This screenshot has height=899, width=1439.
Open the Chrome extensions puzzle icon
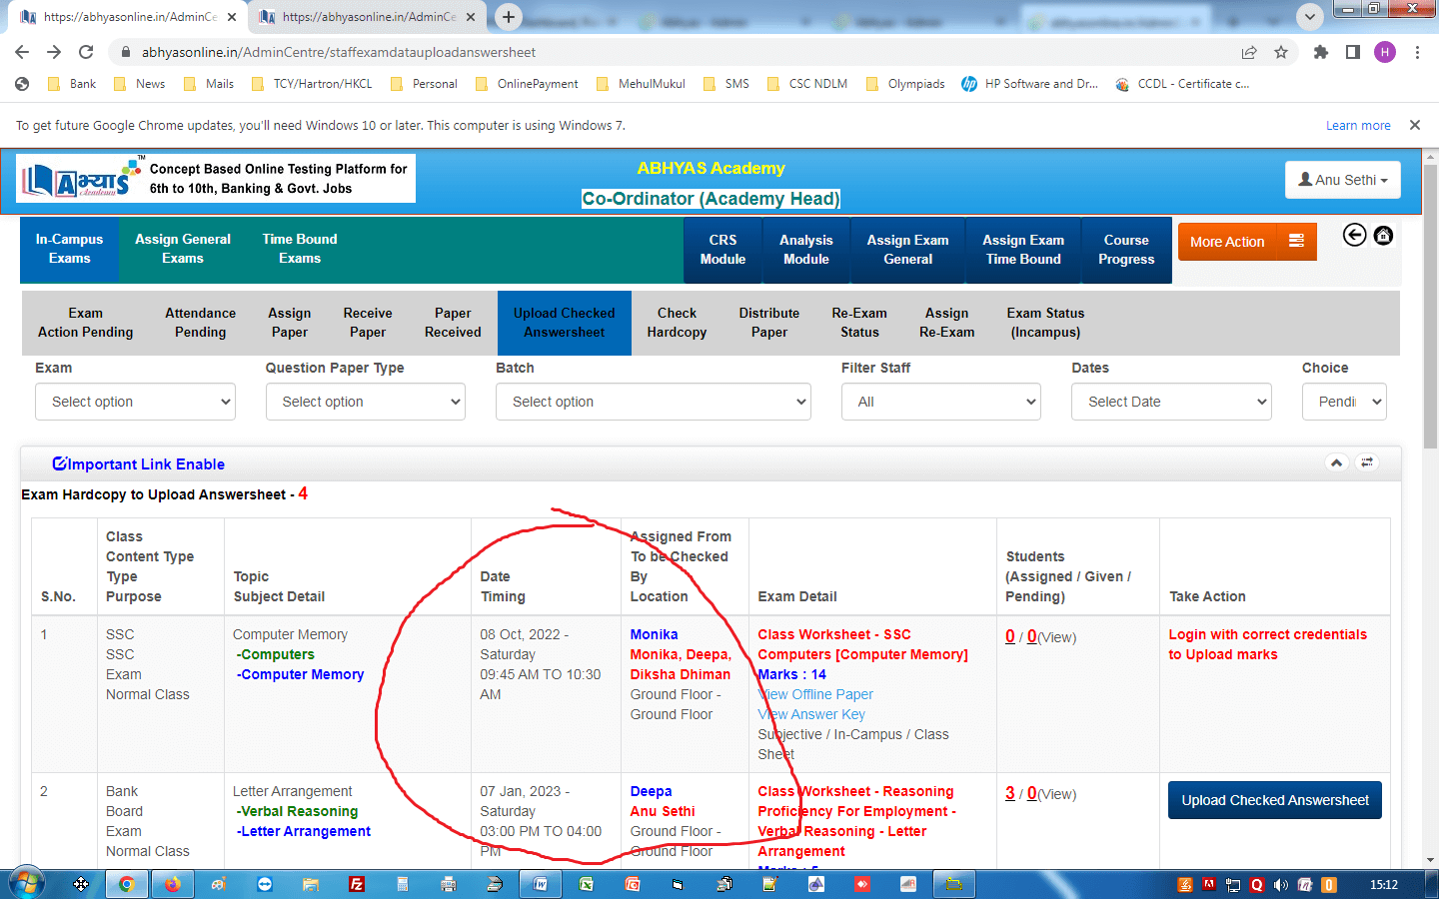click(1320, 52)
